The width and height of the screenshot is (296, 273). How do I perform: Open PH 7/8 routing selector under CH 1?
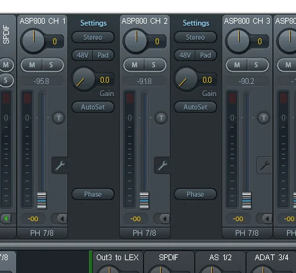42,233
